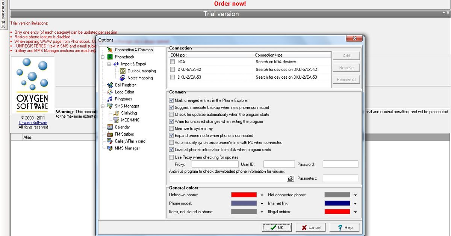
Task: Click the Phone model color swatch
Action: pos(244,203)
